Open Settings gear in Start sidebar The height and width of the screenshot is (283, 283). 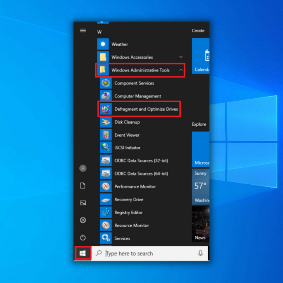83,220
